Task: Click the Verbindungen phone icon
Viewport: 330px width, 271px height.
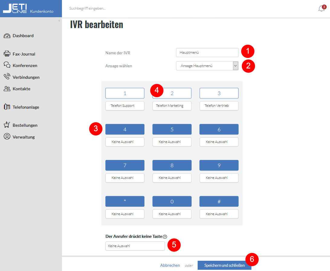Action: 7,77
